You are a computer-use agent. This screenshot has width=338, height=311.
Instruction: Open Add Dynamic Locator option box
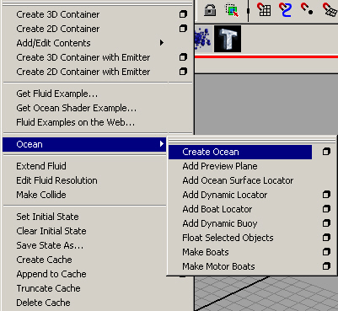(326, 195)
